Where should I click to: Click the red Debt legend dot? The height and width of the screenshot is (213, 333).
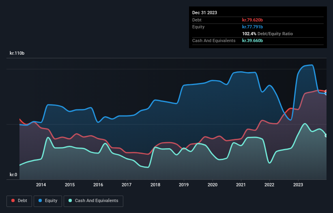(x=13, y=200)
